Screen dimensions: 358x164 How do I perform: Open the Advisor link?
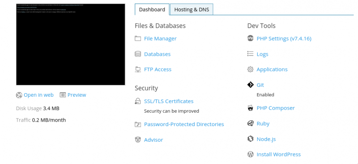click(x=153, y=139)
